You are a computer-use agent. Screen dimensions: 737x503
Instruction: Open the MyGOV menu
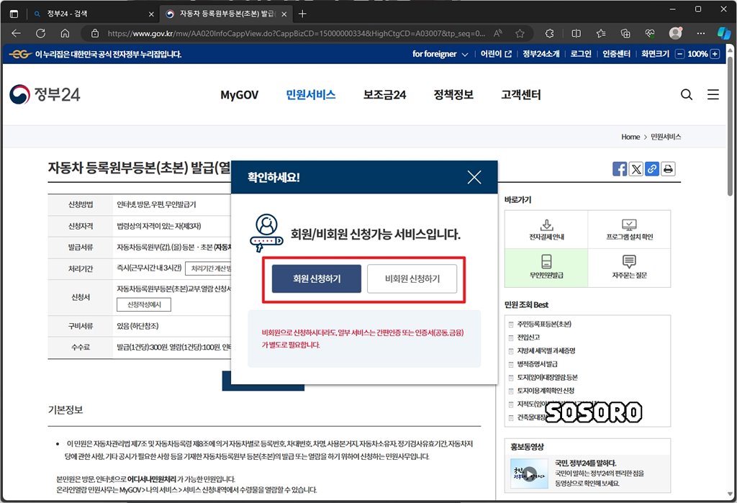point(239,95)
